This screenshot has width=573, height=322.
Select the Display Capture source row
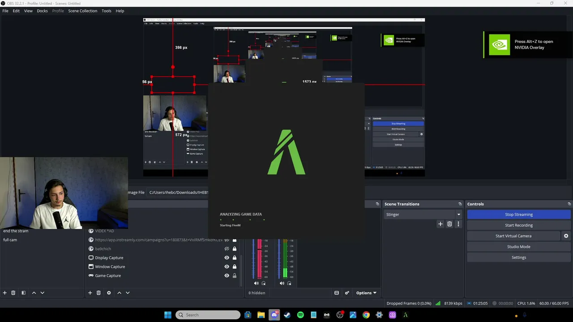pos(163,258)
